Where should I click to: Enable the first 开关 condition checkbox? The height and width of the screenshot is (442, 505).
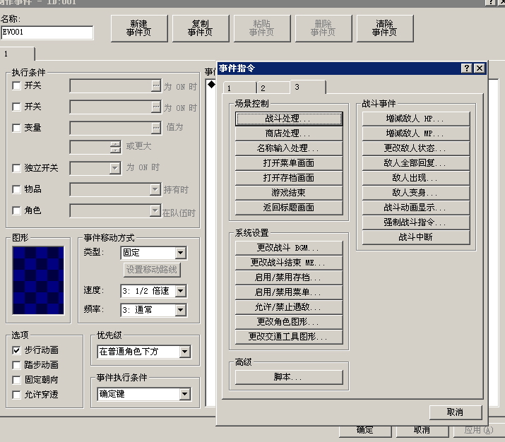coord(16,85)
